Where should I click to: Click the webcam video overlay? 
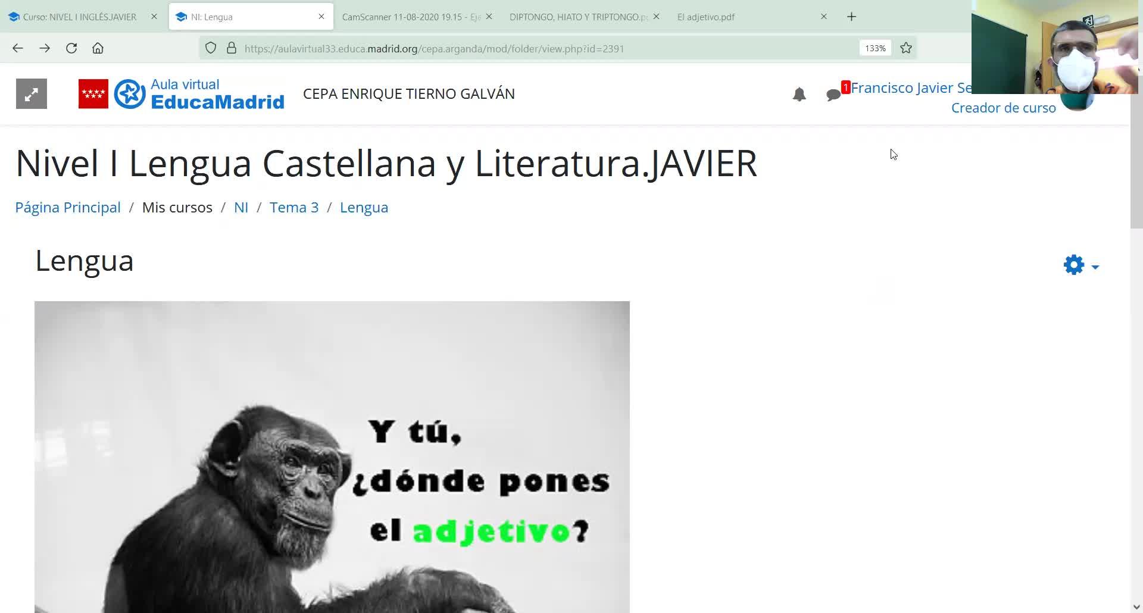point(1055,47)
